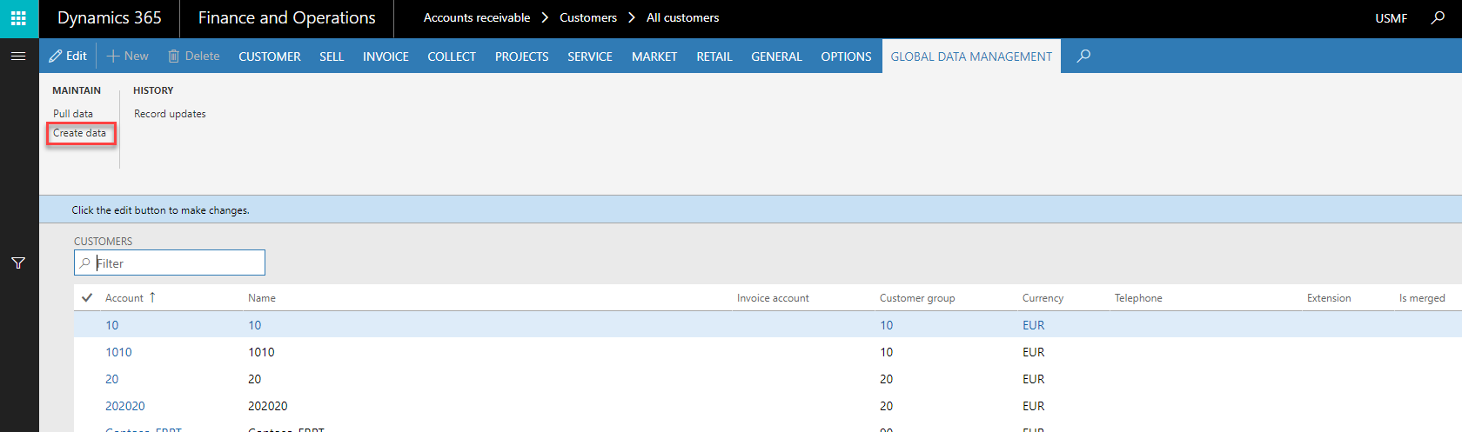This screenshot has width=1462, height=432.
Task: Click the Edit pencil button
Action: click(68, 56)
